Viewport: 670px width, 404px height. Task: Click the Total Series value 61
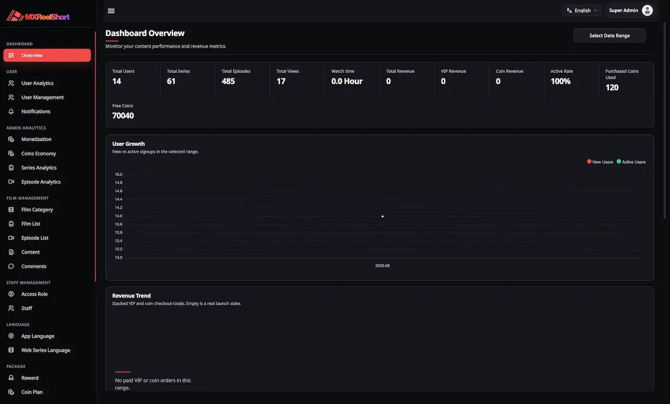point(171,81)
